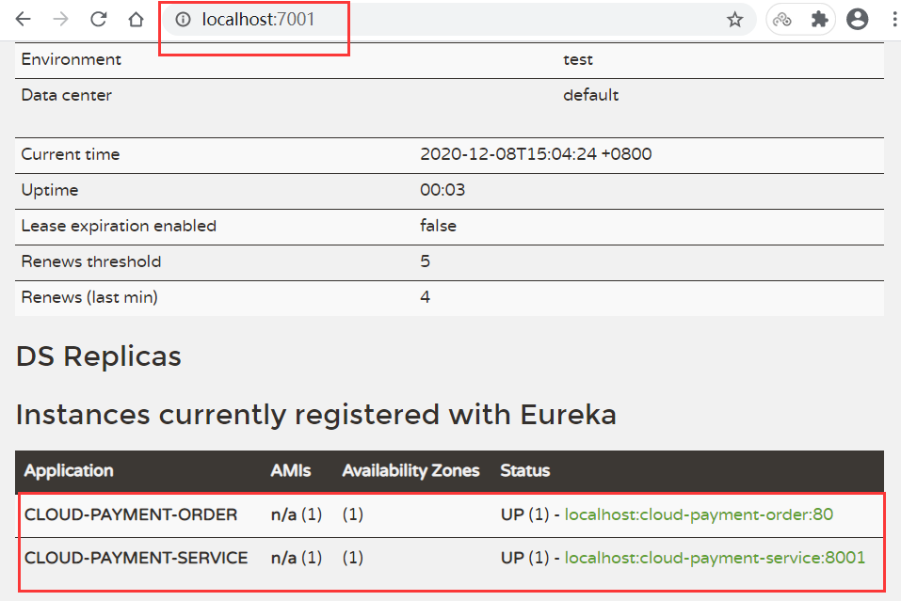This screenshot has height=601, width=901.
Task: Open localhost:cloud-payment-order:80 instance link
Action: click(699, 514)
